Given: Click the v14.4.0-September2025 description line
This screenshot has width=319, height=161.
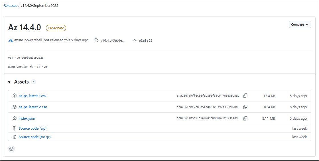Looking at the screenshot, I should [26, 58].
